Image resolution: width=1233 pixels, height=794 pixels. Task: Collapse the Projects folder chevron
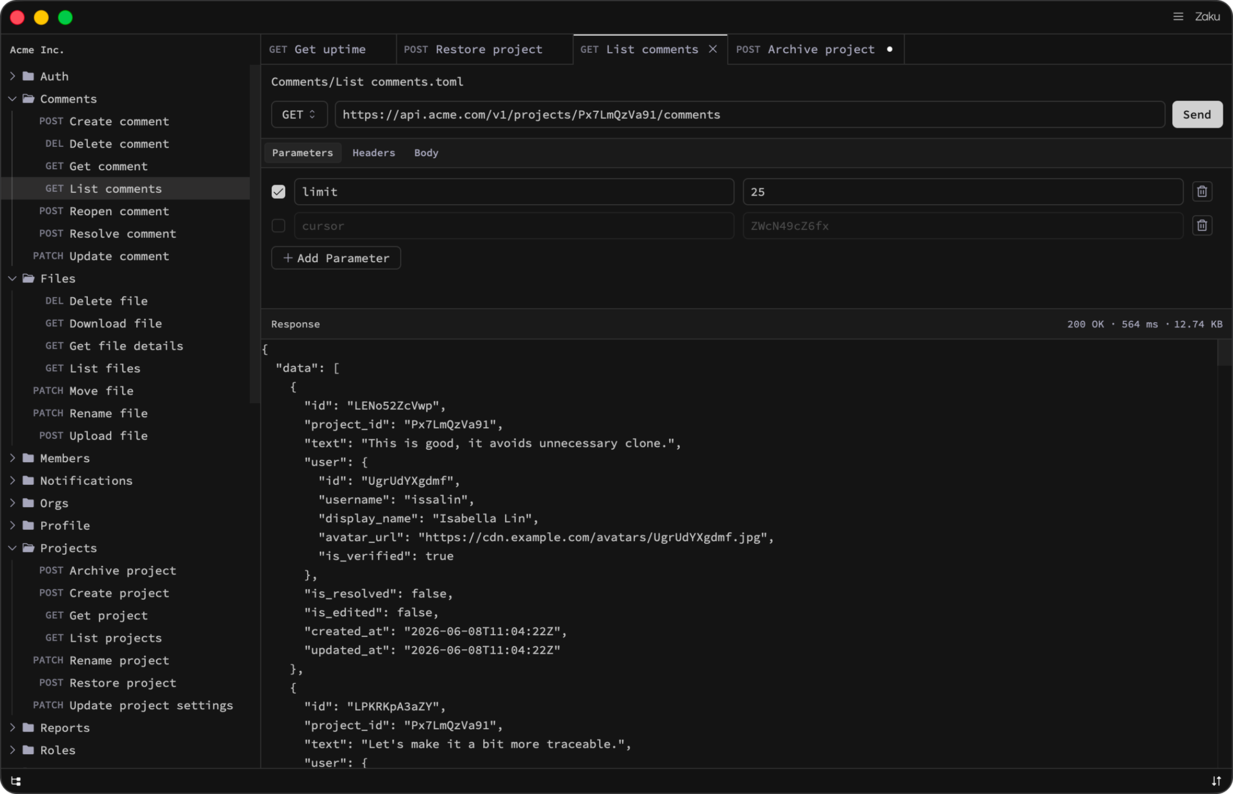[x=13, y=548]
